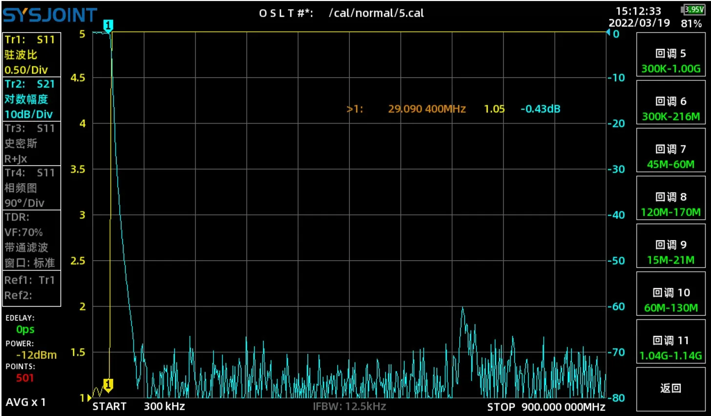Open the Ref1: Tr1 trace selector
This screenshot has width=711, height=416.
(30, 280)
